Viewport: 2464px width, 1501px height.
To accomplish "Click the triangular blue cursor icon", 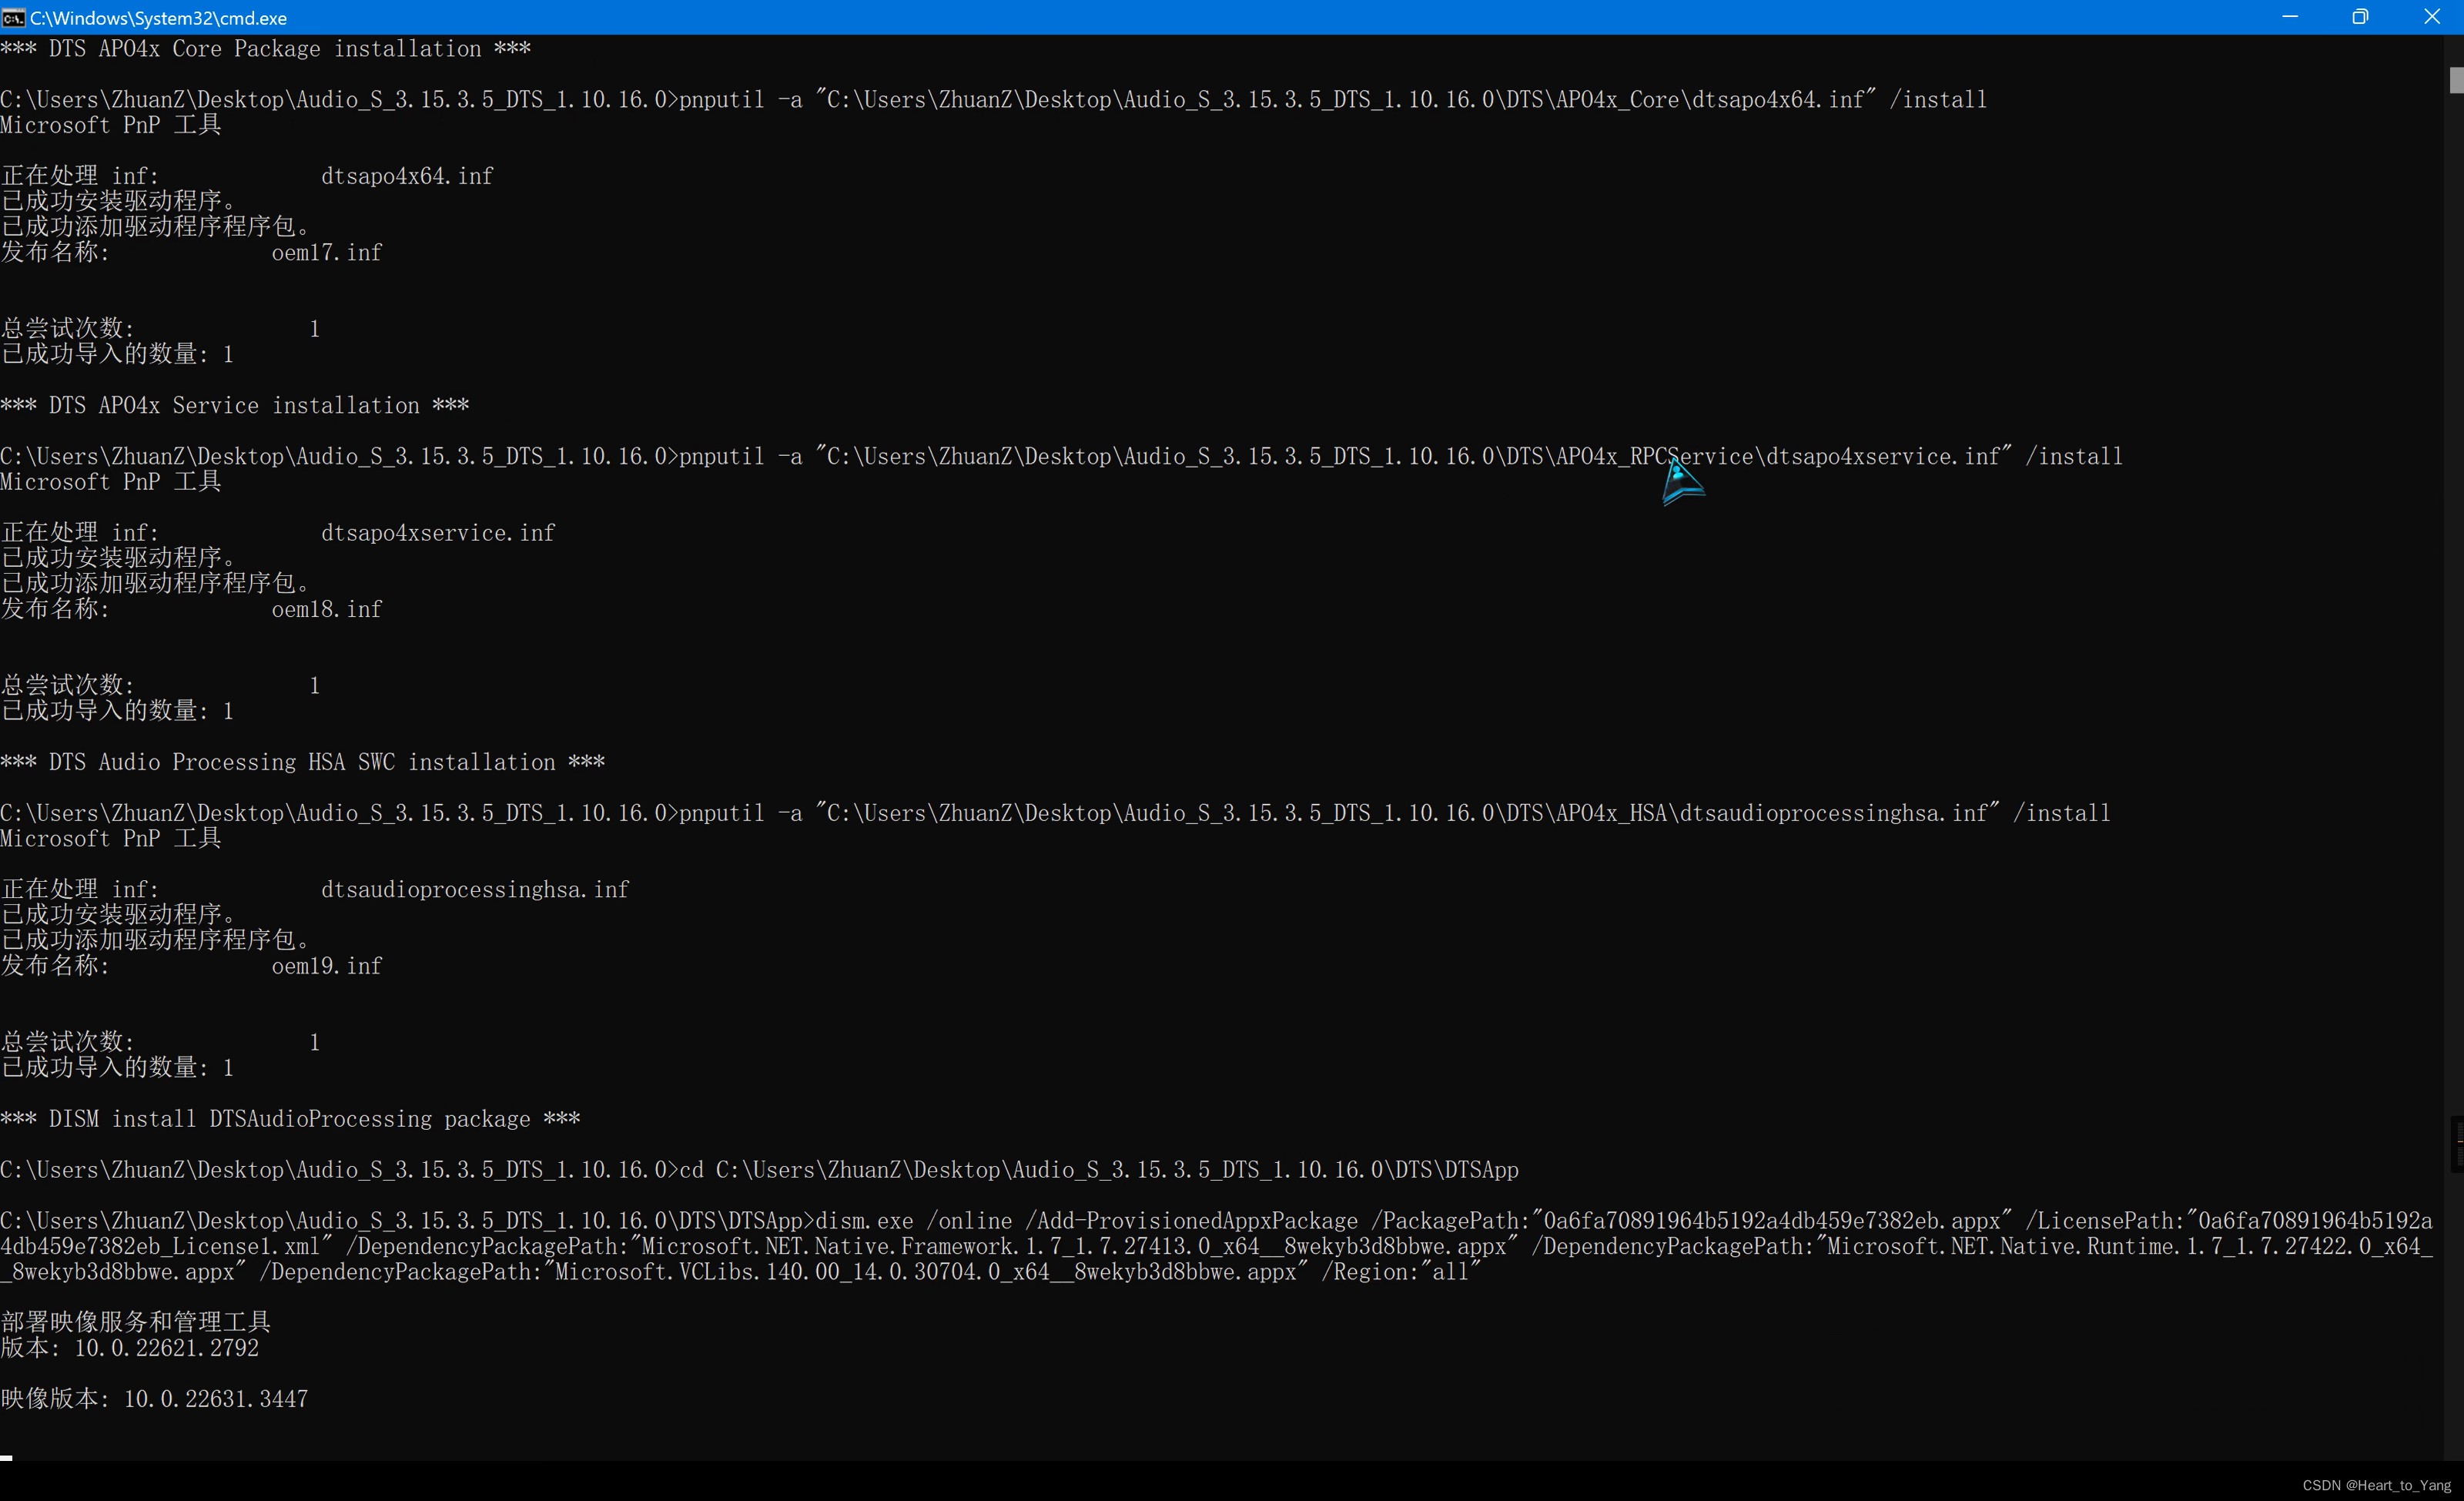I will pos(1681,482).
